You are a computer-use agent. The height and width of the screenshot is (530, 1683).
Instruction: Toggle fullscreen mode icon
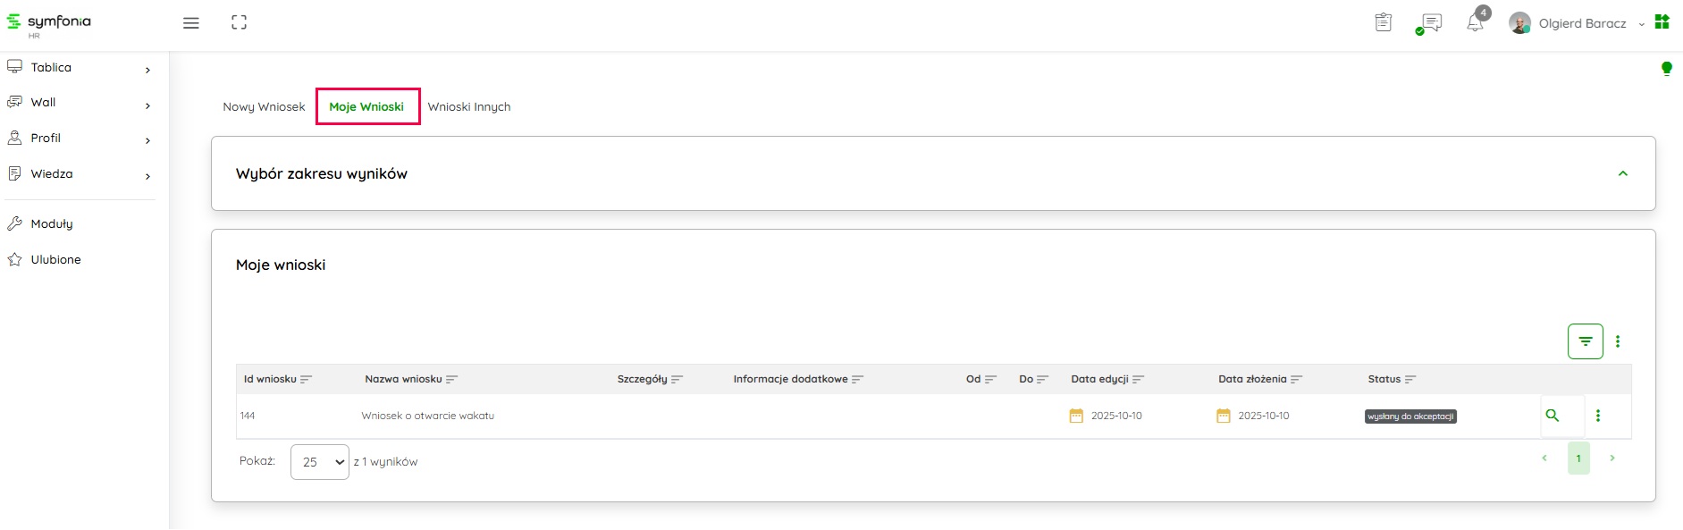(x=239, y=23)
